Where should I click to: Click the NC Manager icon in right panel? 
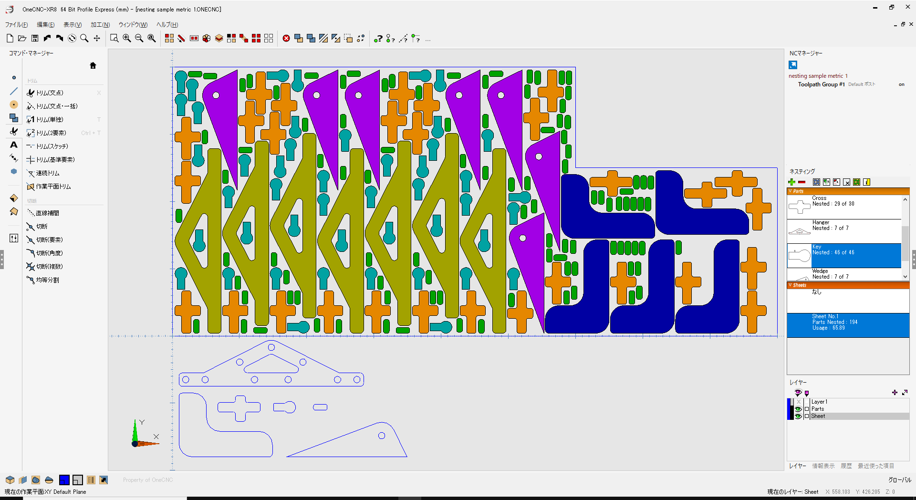pos(793,65)
